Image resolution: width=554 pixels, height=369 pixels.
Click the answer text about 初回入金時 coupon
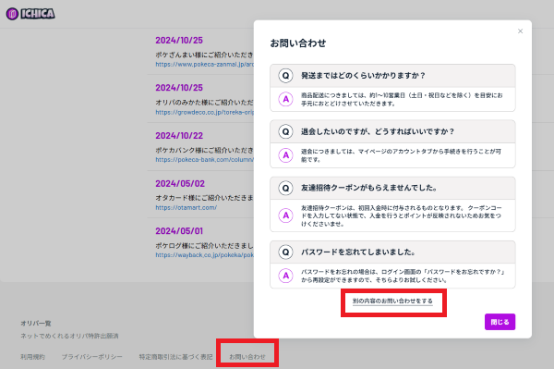tap(401, 215)
